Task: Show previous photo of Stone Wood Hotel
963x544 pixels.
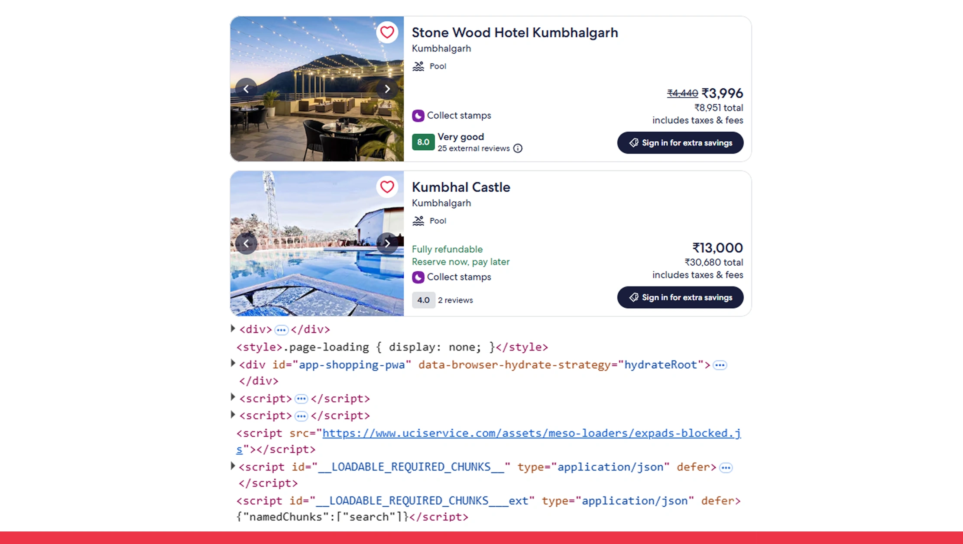Action: 246,89
